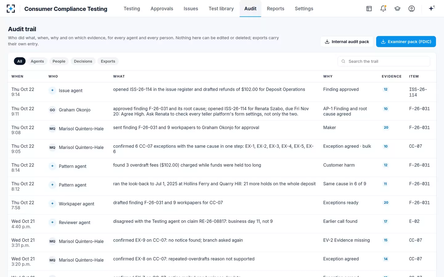Export the Examiner pack (FDIC)
The image size is (444, 277).
tap(406, 42)
